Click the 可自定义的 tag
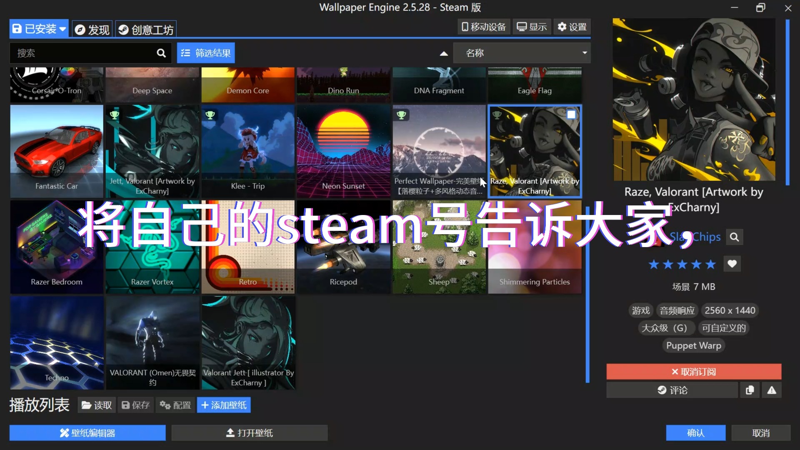 click(724, 328)
